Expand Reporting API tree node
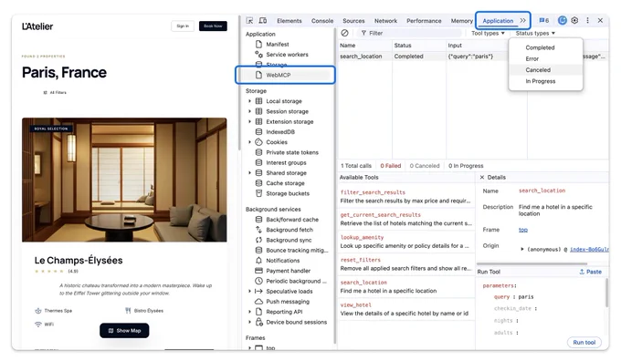The height and width of the screenshot is (361, 621). tap(249, 312)
